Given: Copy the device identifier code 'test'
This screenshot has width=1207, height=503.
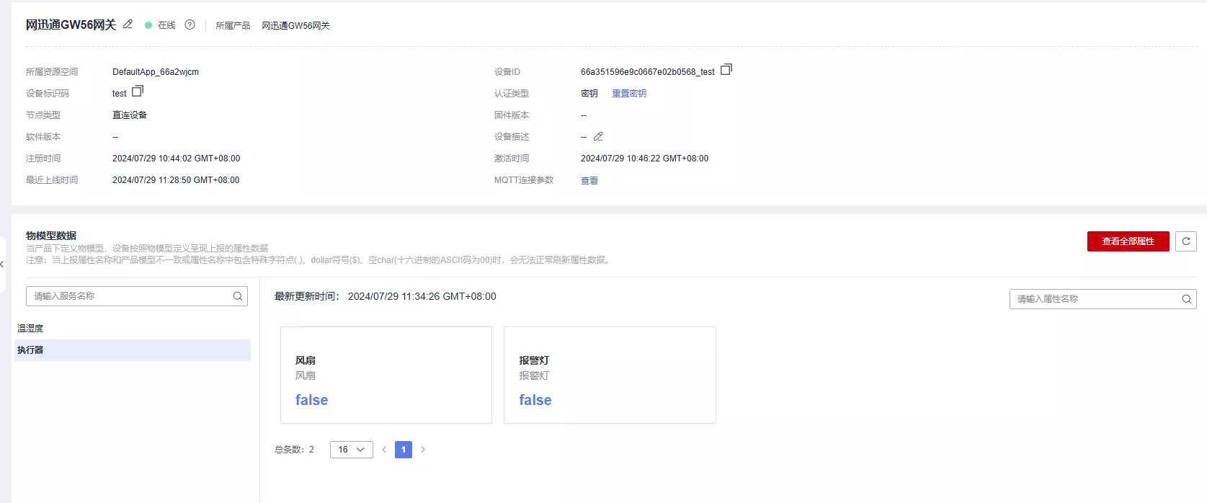Looking at the screenshot, I should click(x=138, y=92).
